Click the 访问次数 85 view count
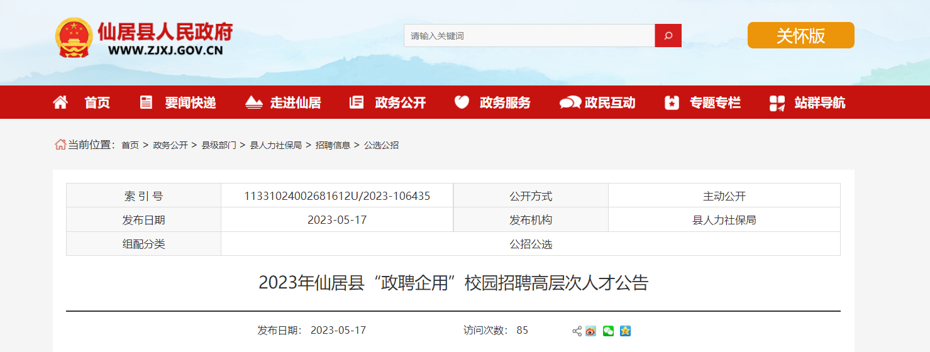Image resolution: width=930 pixels, height=352 pixels. pyautogui.click(x=495, y=331)
